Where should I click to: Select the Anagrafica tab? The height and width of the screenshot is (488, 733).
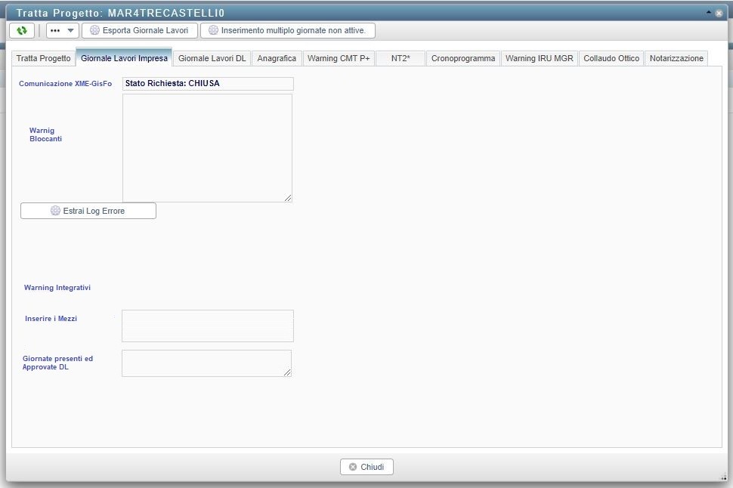277,58
